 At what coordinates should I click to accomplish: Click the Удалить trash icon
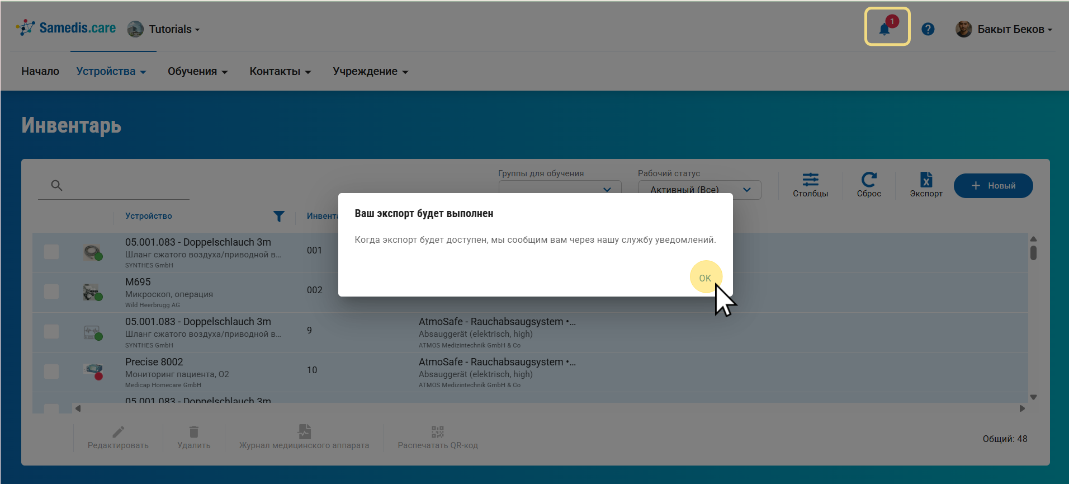tap(193, 432)
